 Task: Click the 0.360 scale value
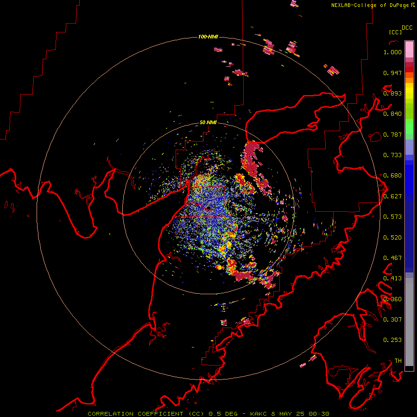(392, 299)
